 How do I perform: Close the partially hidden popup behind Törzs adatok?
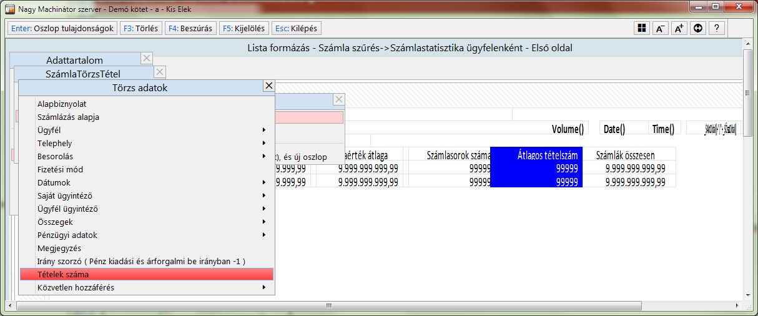[338, 99]
